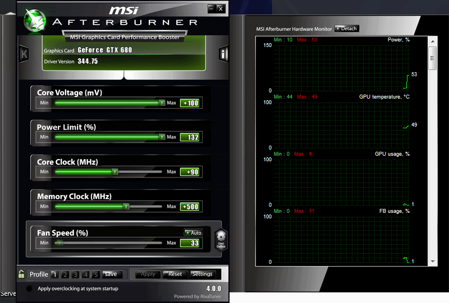Click the hardware monitor scroll up arrow
The image size is (449, 303).
click(433, 41)
